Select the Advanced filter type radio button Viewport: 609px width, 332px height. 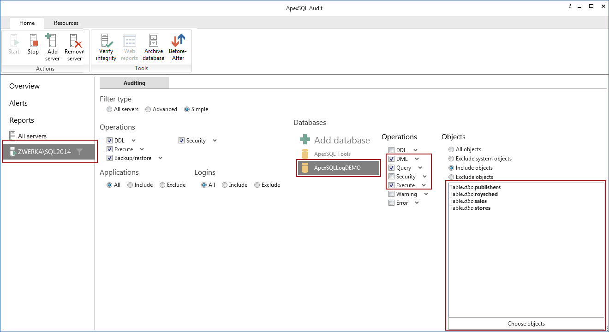pyautogui.click(x=148, y=109)
